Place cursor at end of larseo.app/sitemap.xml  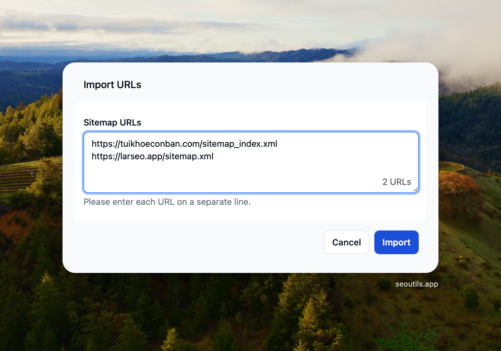[214, 156]
